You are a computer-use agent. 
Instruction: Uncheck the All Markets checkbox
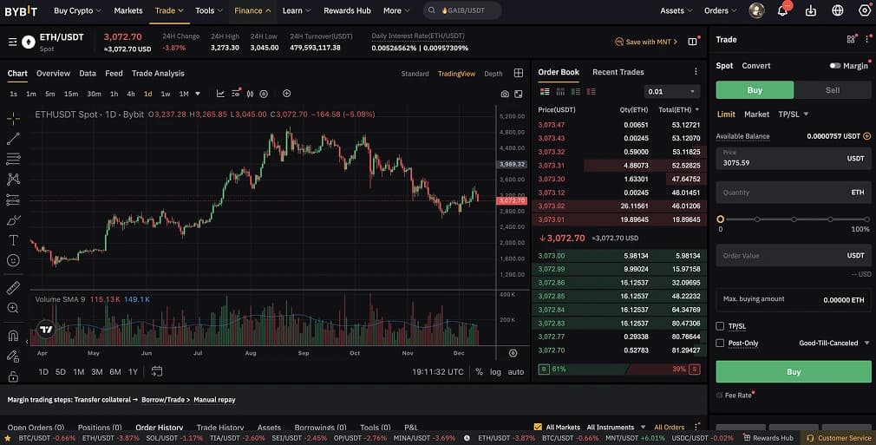pos(538,427)
